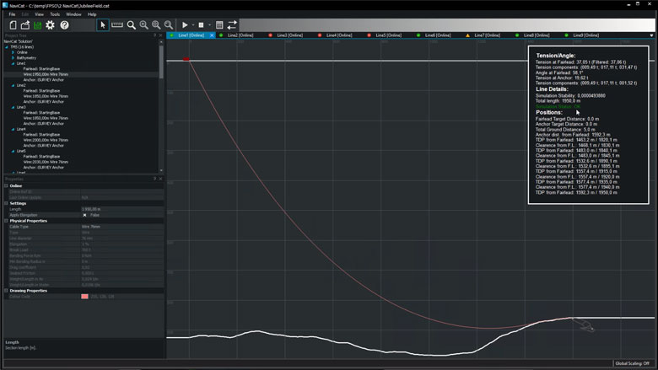Select the pointer arrow tool
The width and height of the screenshot is (658, 370).
(103, 25)
